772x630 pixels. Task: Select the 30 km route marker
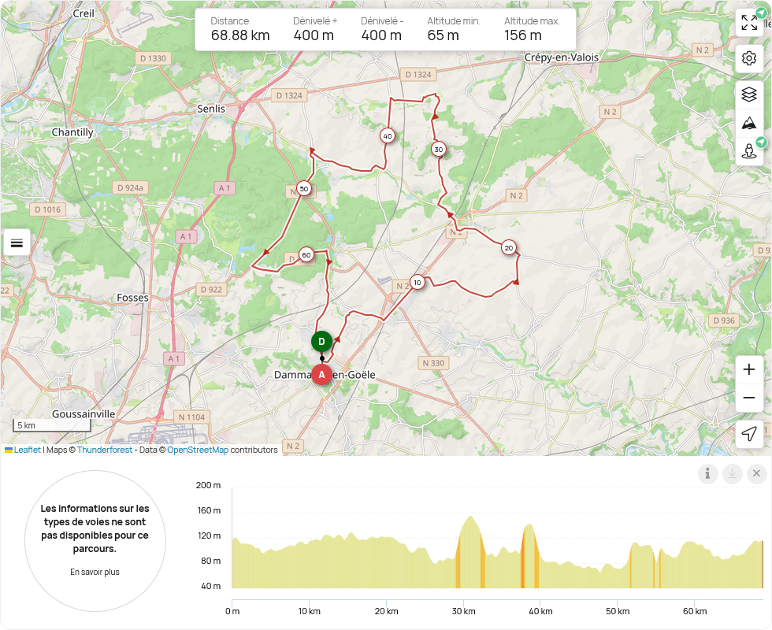click(439, 149)
